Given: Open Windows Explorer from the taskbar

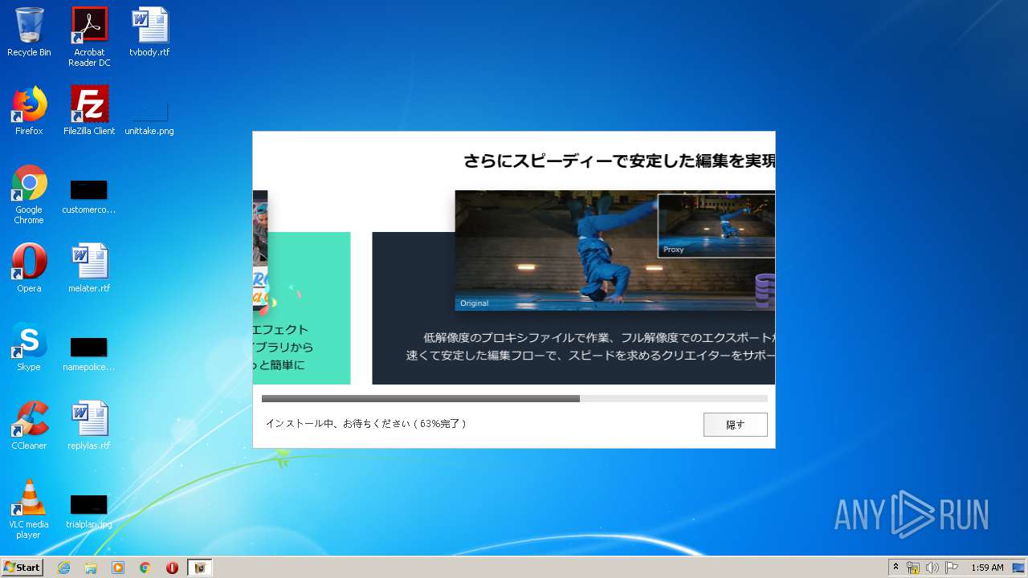Looking at the screenshot, I should (91, 568).
